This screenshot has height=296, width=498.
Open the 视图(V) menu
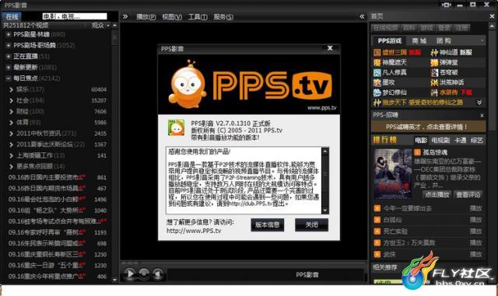(172, 17)
